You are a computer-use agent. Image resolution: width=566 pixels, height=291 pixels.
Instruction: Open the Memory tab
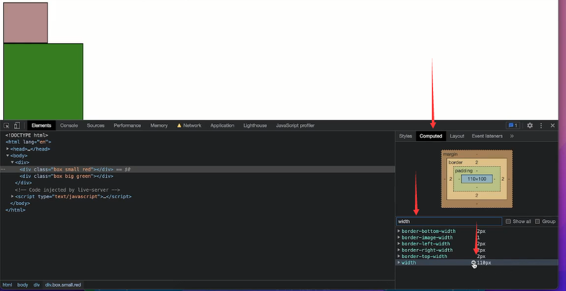coord(159,126)
